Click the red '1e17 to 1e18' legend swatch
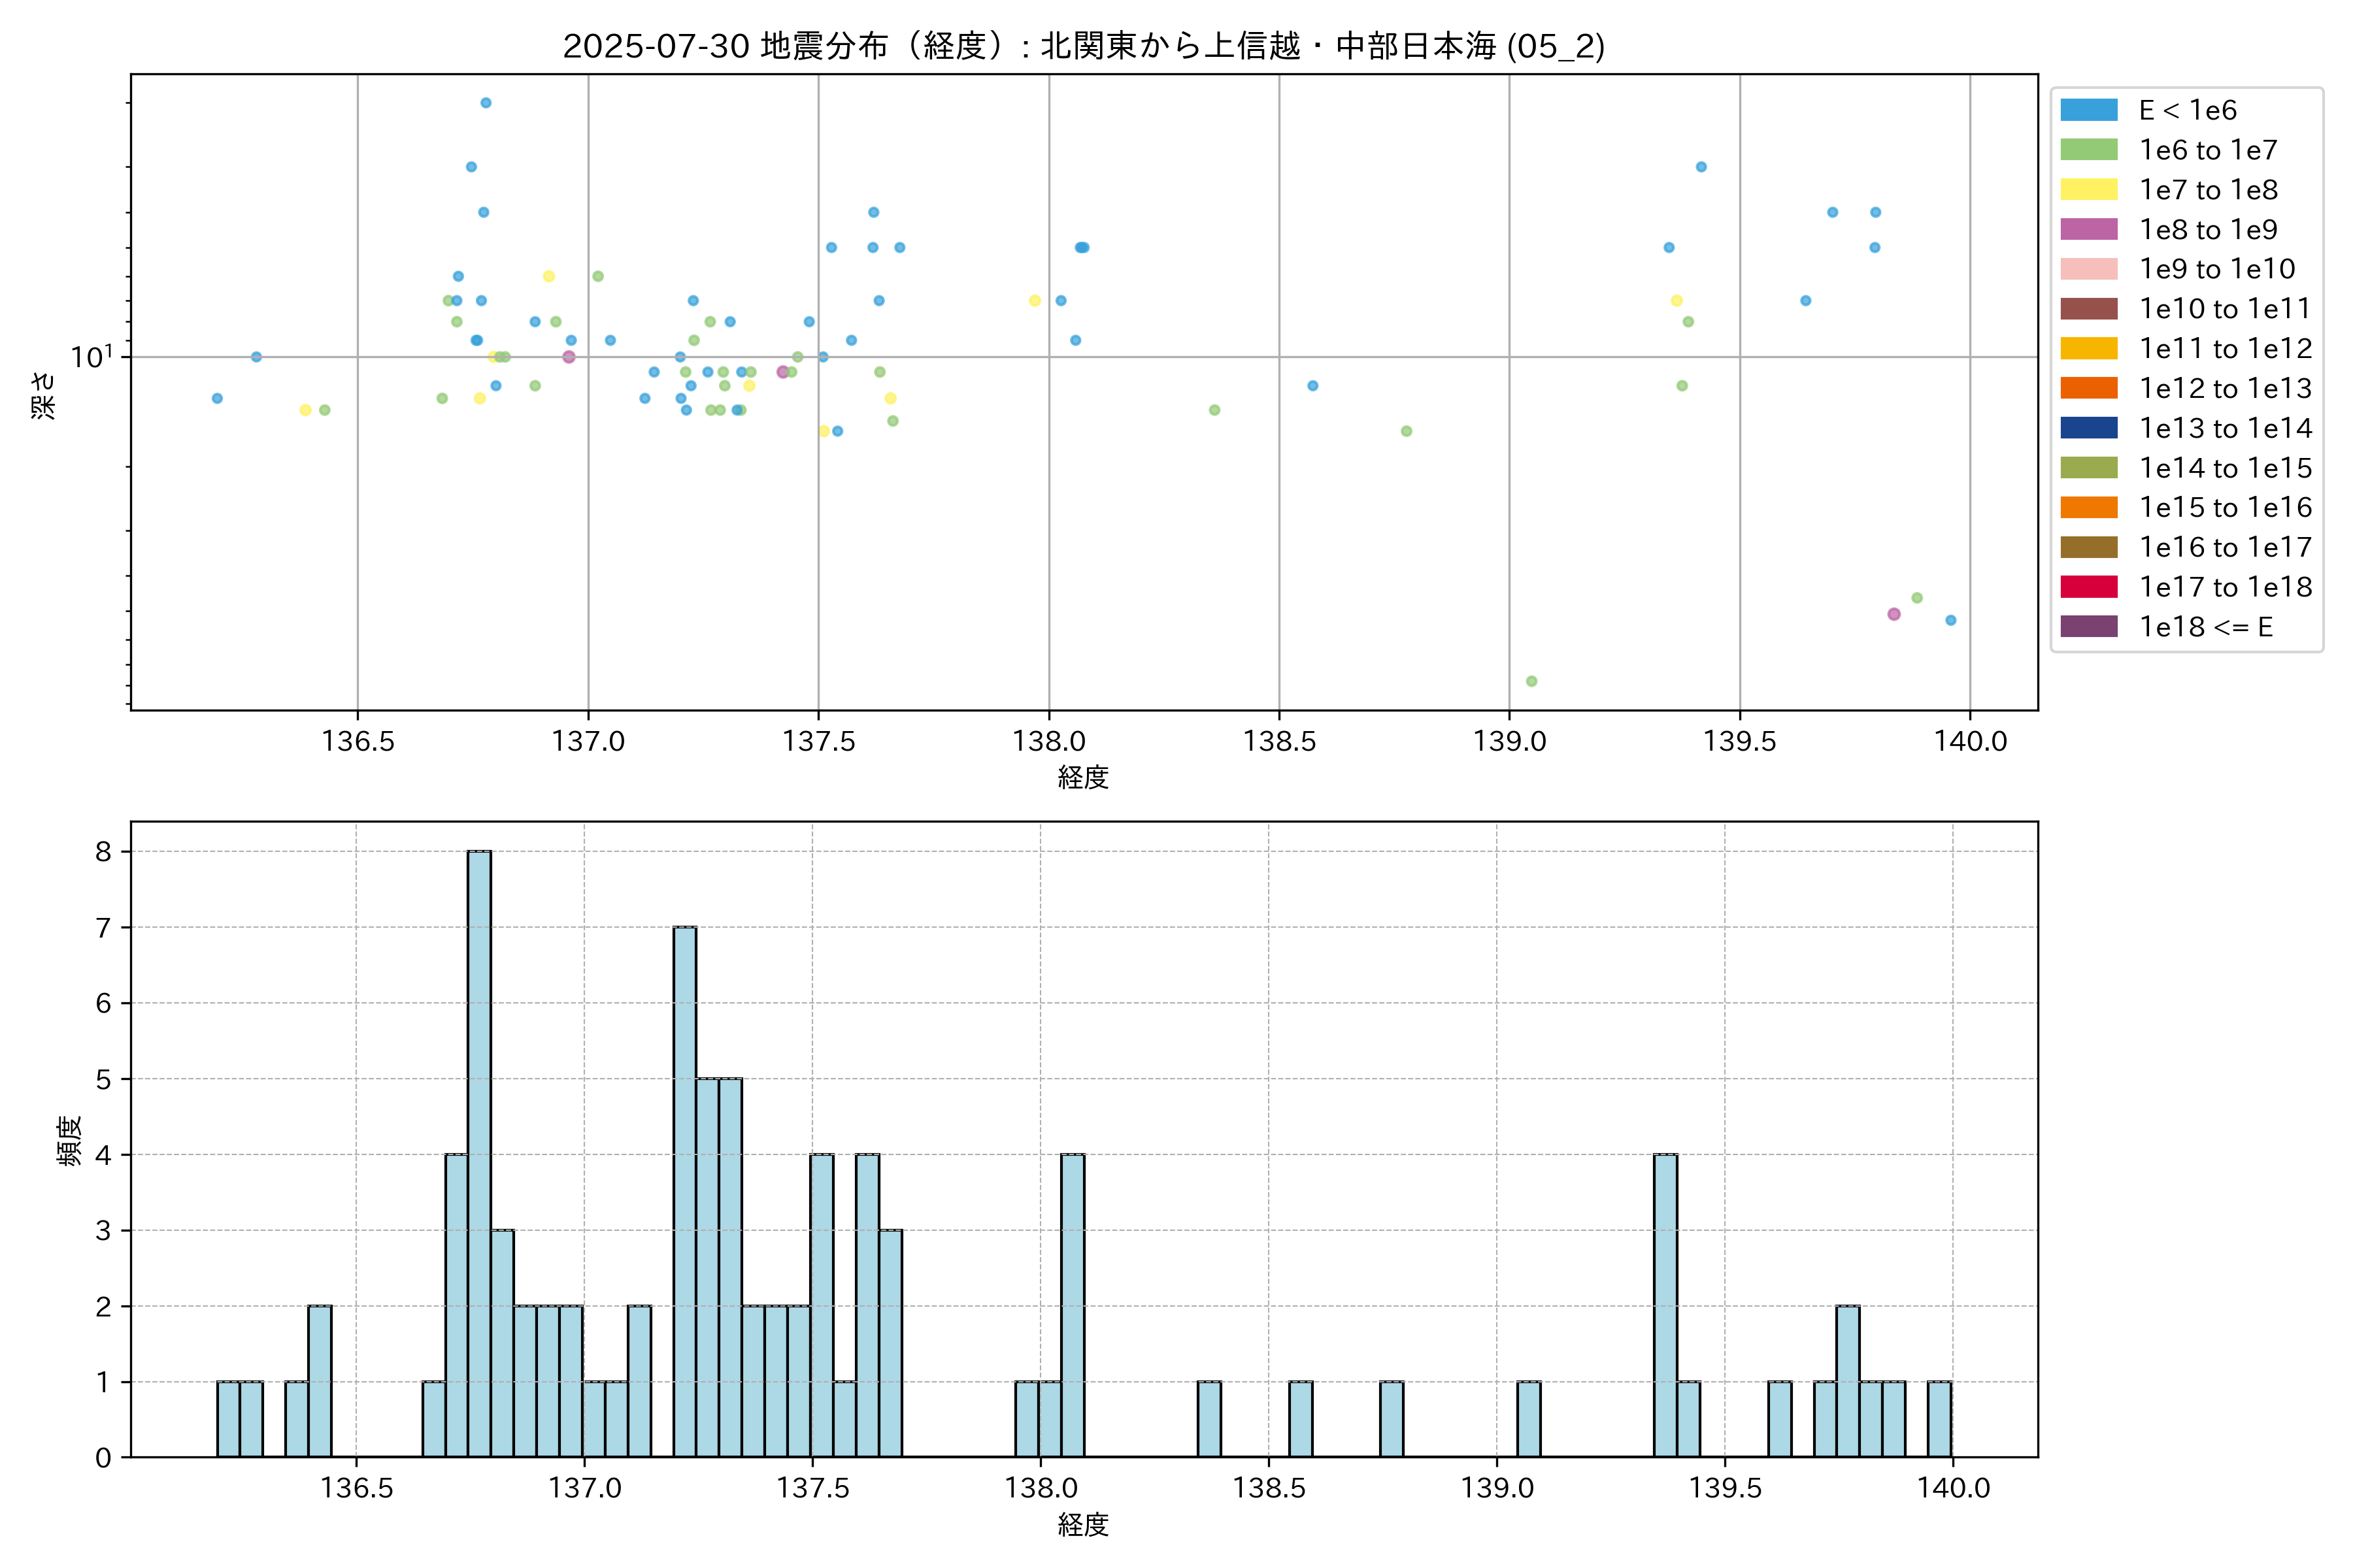 pos(2088,587)
